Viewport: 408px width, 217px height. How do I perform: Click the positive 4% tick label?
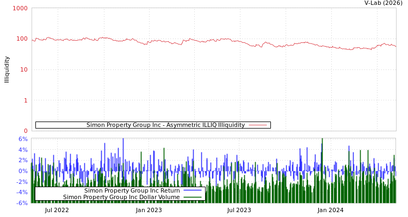23,150
